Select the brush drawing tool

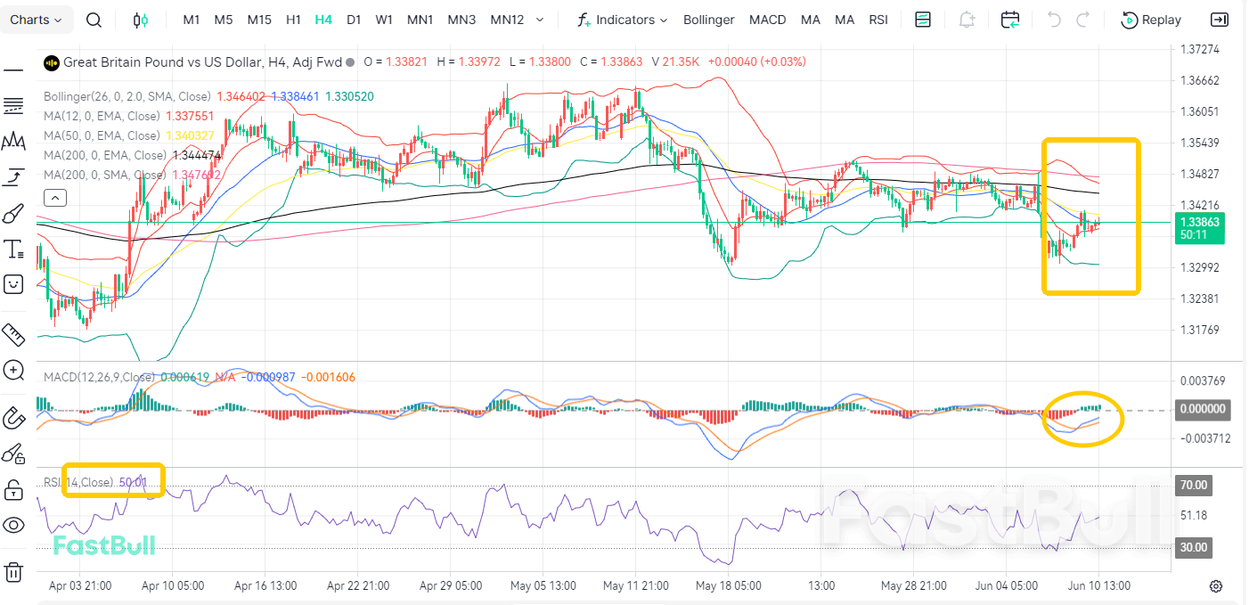point(13,214)
